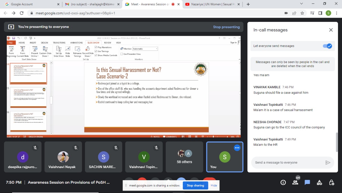Viewport: 342px width, 193px height.
Task: Bookmark this page with the star icon
Action: [302, 13]
